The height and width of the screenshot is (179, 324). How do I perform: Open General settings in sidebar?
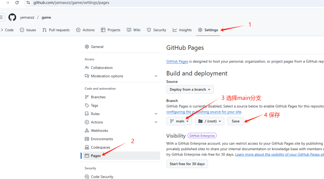pyautogui.click(x=121, y=47)
